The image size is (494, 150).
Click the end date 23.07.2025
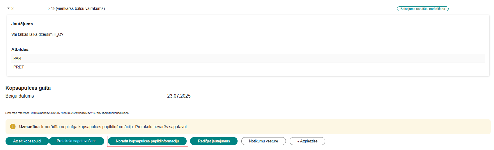coord(179,96)
